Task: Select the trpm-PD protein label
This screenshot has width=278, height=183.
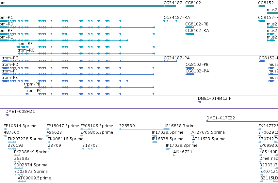Action: [x=10, y=65]
